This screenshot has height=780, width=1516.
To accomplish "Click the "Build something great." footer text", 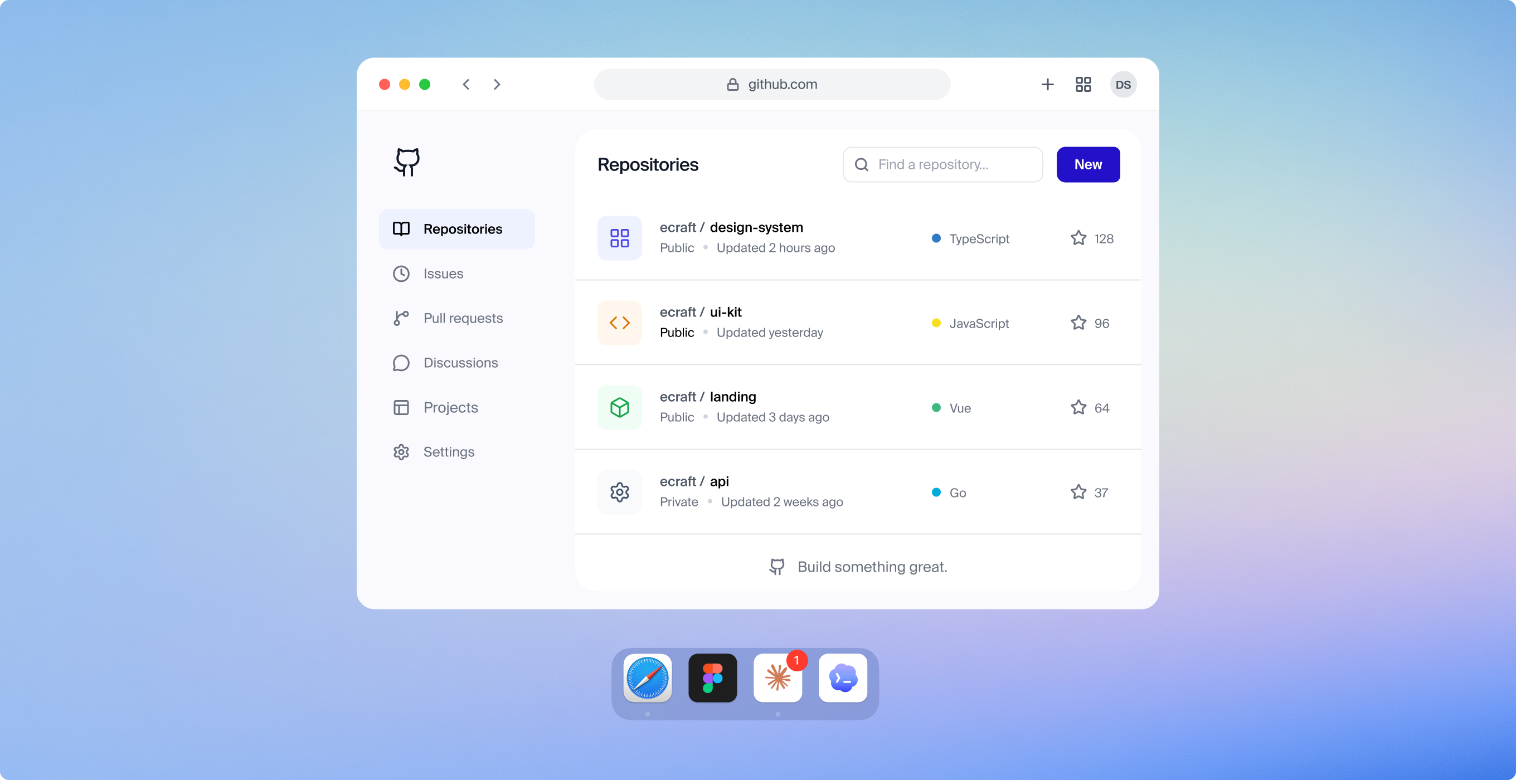I will pos(872,567).
